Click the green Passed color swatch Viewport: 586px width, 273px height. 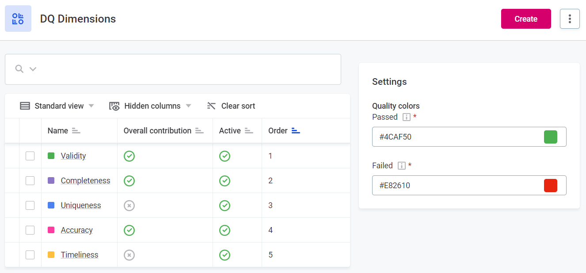point(550,137)
